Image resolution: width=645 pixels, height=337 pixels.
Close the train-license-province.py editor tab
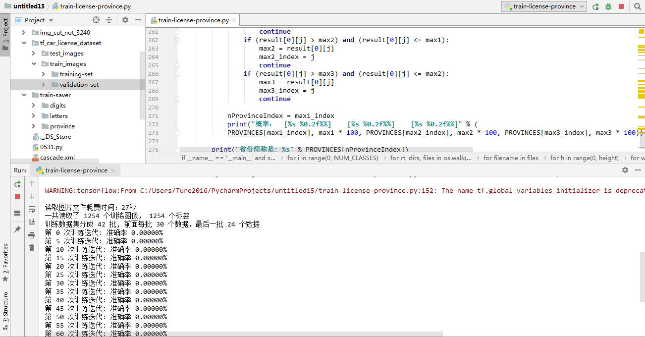234,20
